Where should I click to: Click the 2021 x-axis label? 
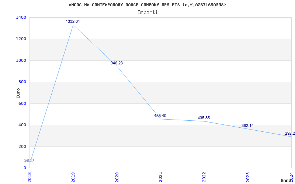tap(160, 177)
